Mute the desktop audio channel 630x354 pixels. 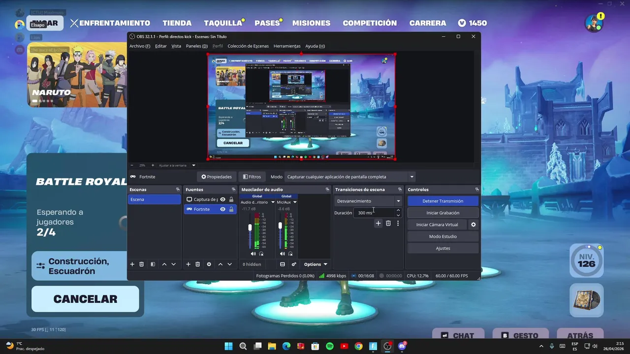[x=253, y=254]
